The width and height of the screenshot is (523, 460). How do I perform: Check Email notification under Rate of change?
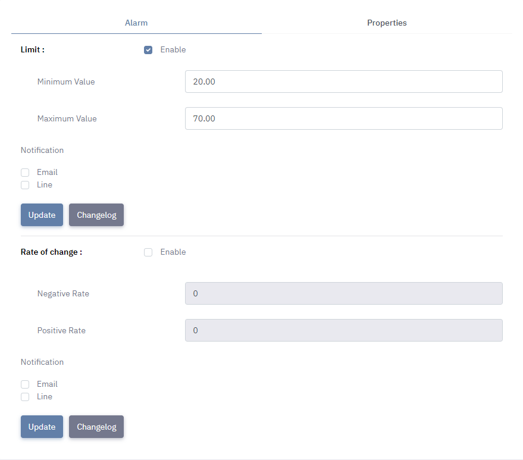click(25, 384)
